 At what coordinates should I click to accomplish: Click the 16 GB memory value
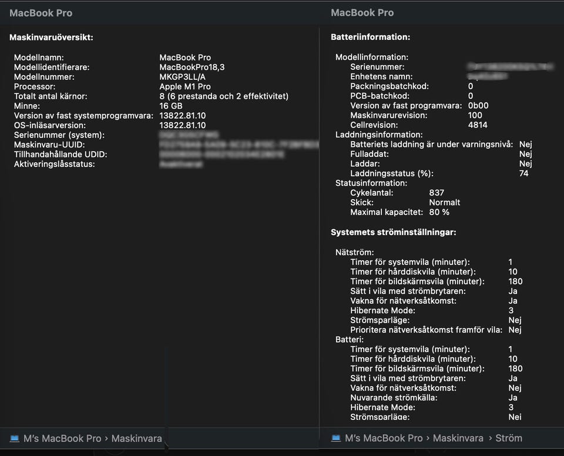171,106
